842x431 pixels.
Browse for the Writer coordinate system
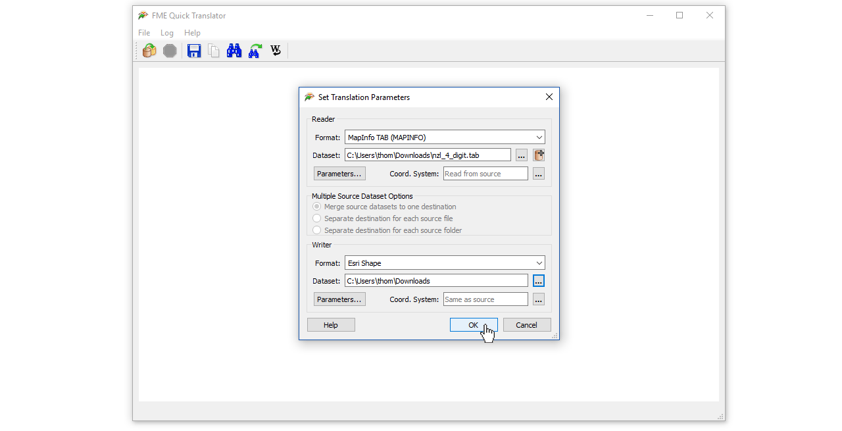pos(539,299)
